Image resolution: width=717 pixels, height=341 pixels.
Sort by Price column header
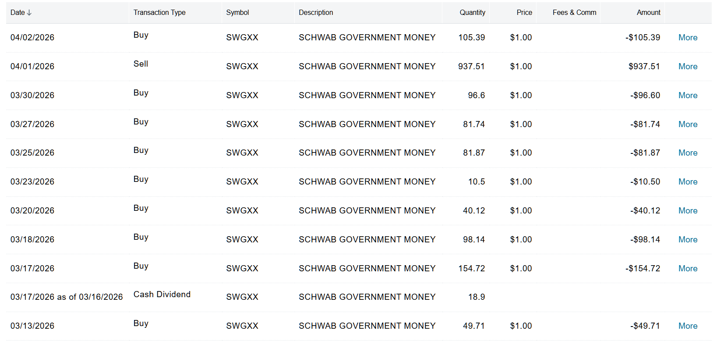point(524,13)
